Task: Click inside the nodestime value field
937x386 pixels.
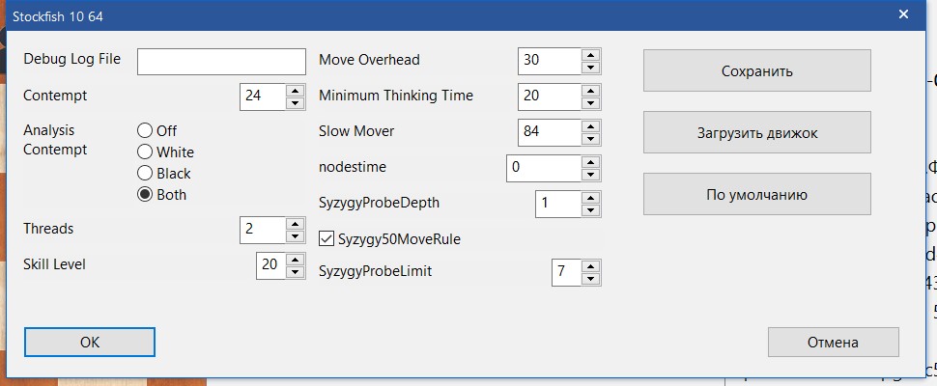Action: (542, 167)
